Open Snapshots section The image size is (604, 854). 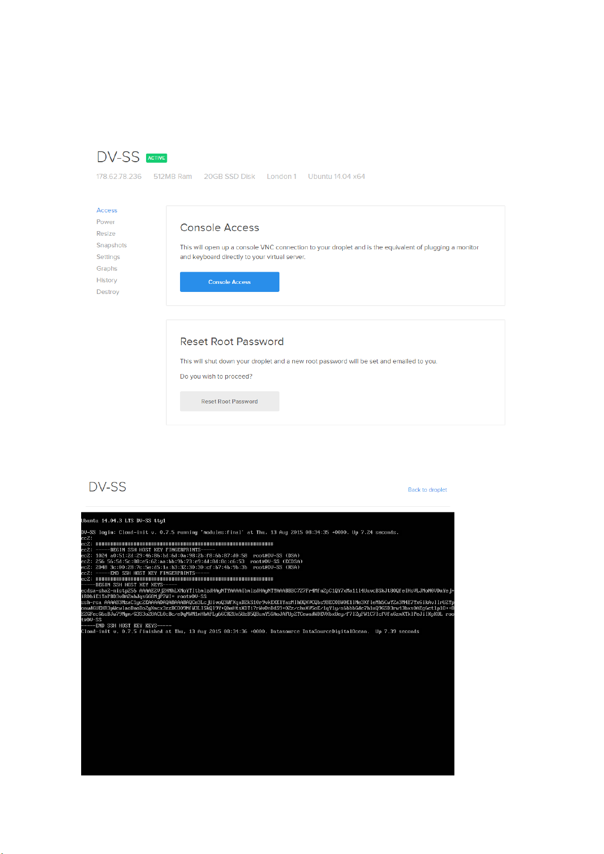tap(112, 245)
